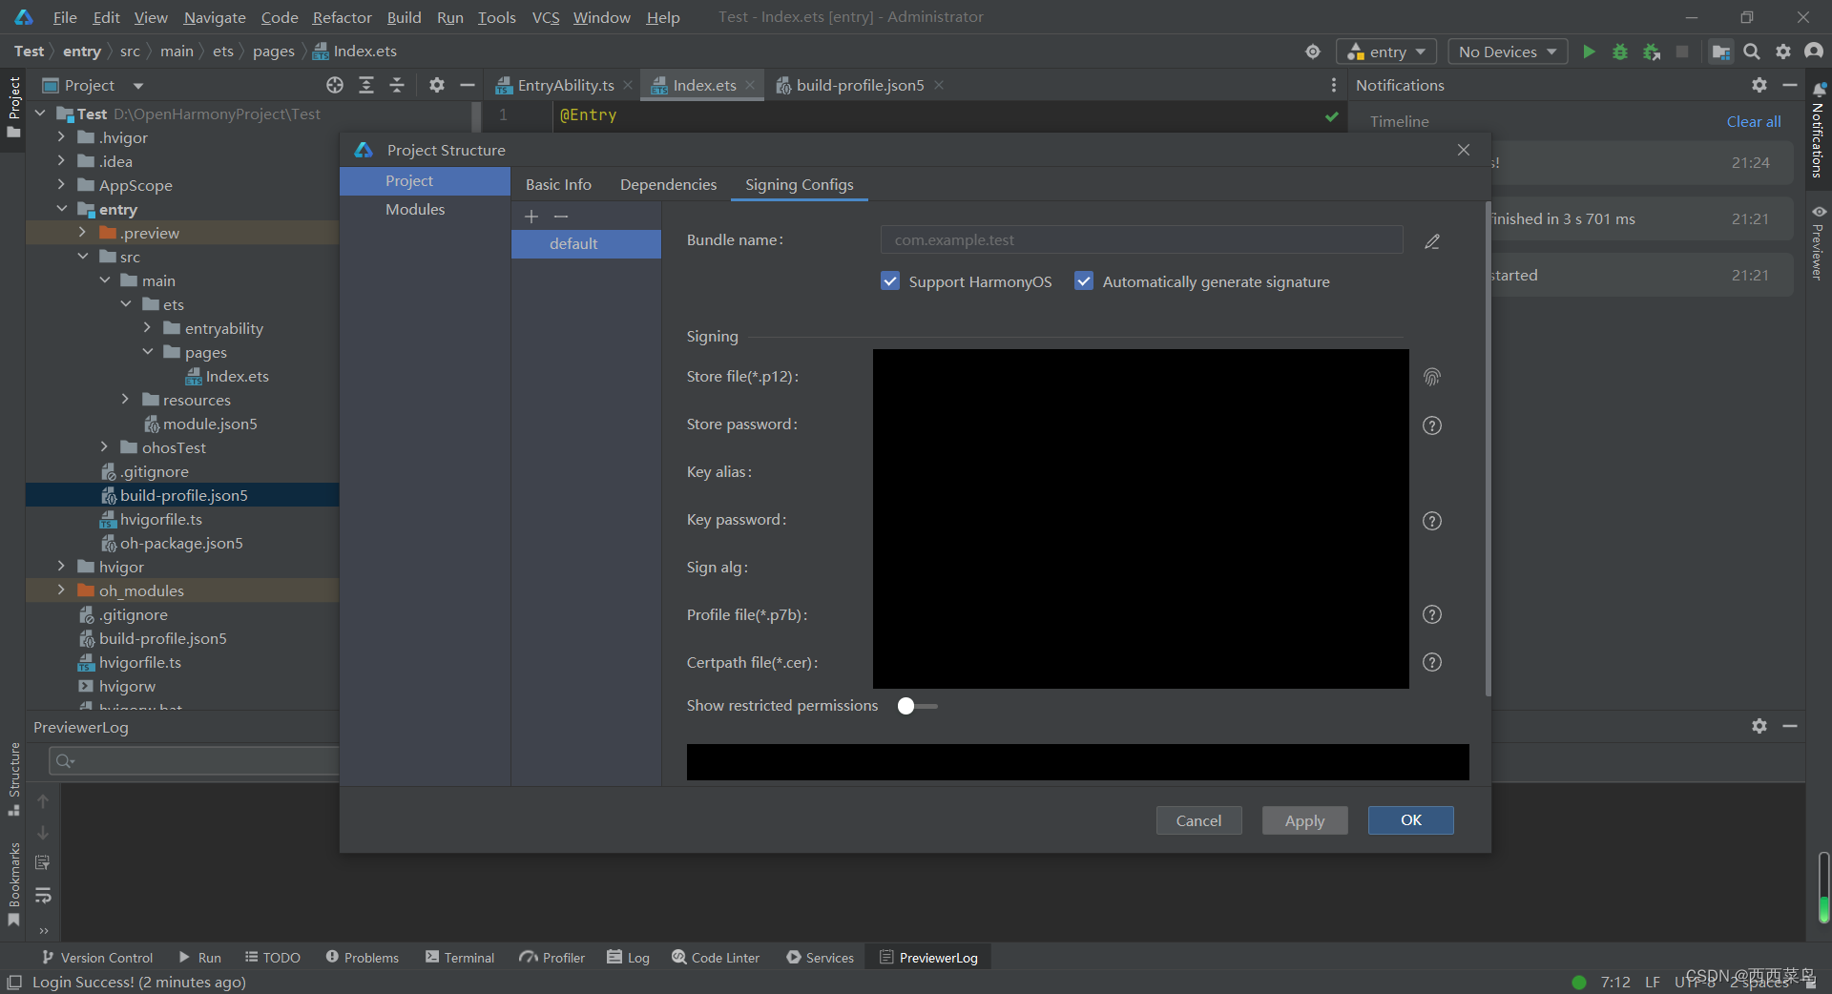
Task: Select module.json5 in project tree
Action: coord(209,424)
